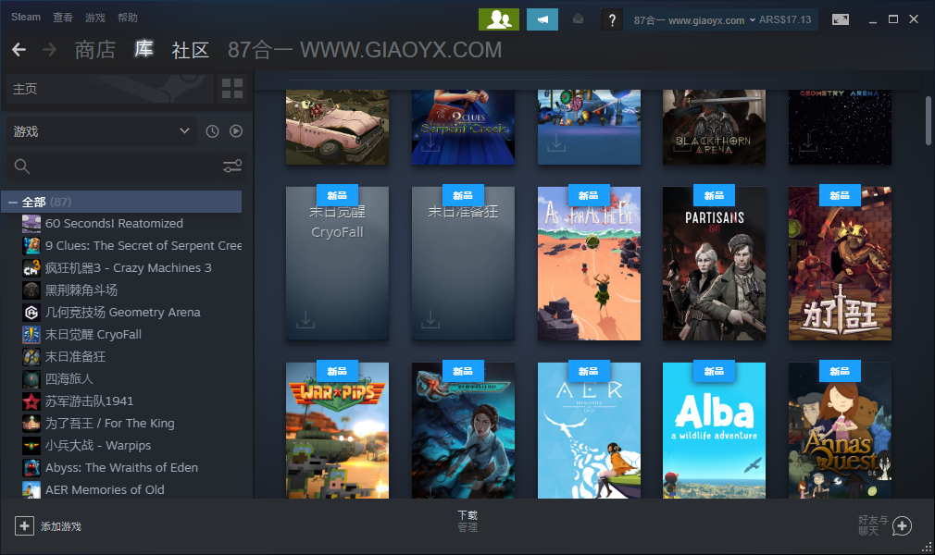
Task: Open the green friends list button
Action: 498,19
